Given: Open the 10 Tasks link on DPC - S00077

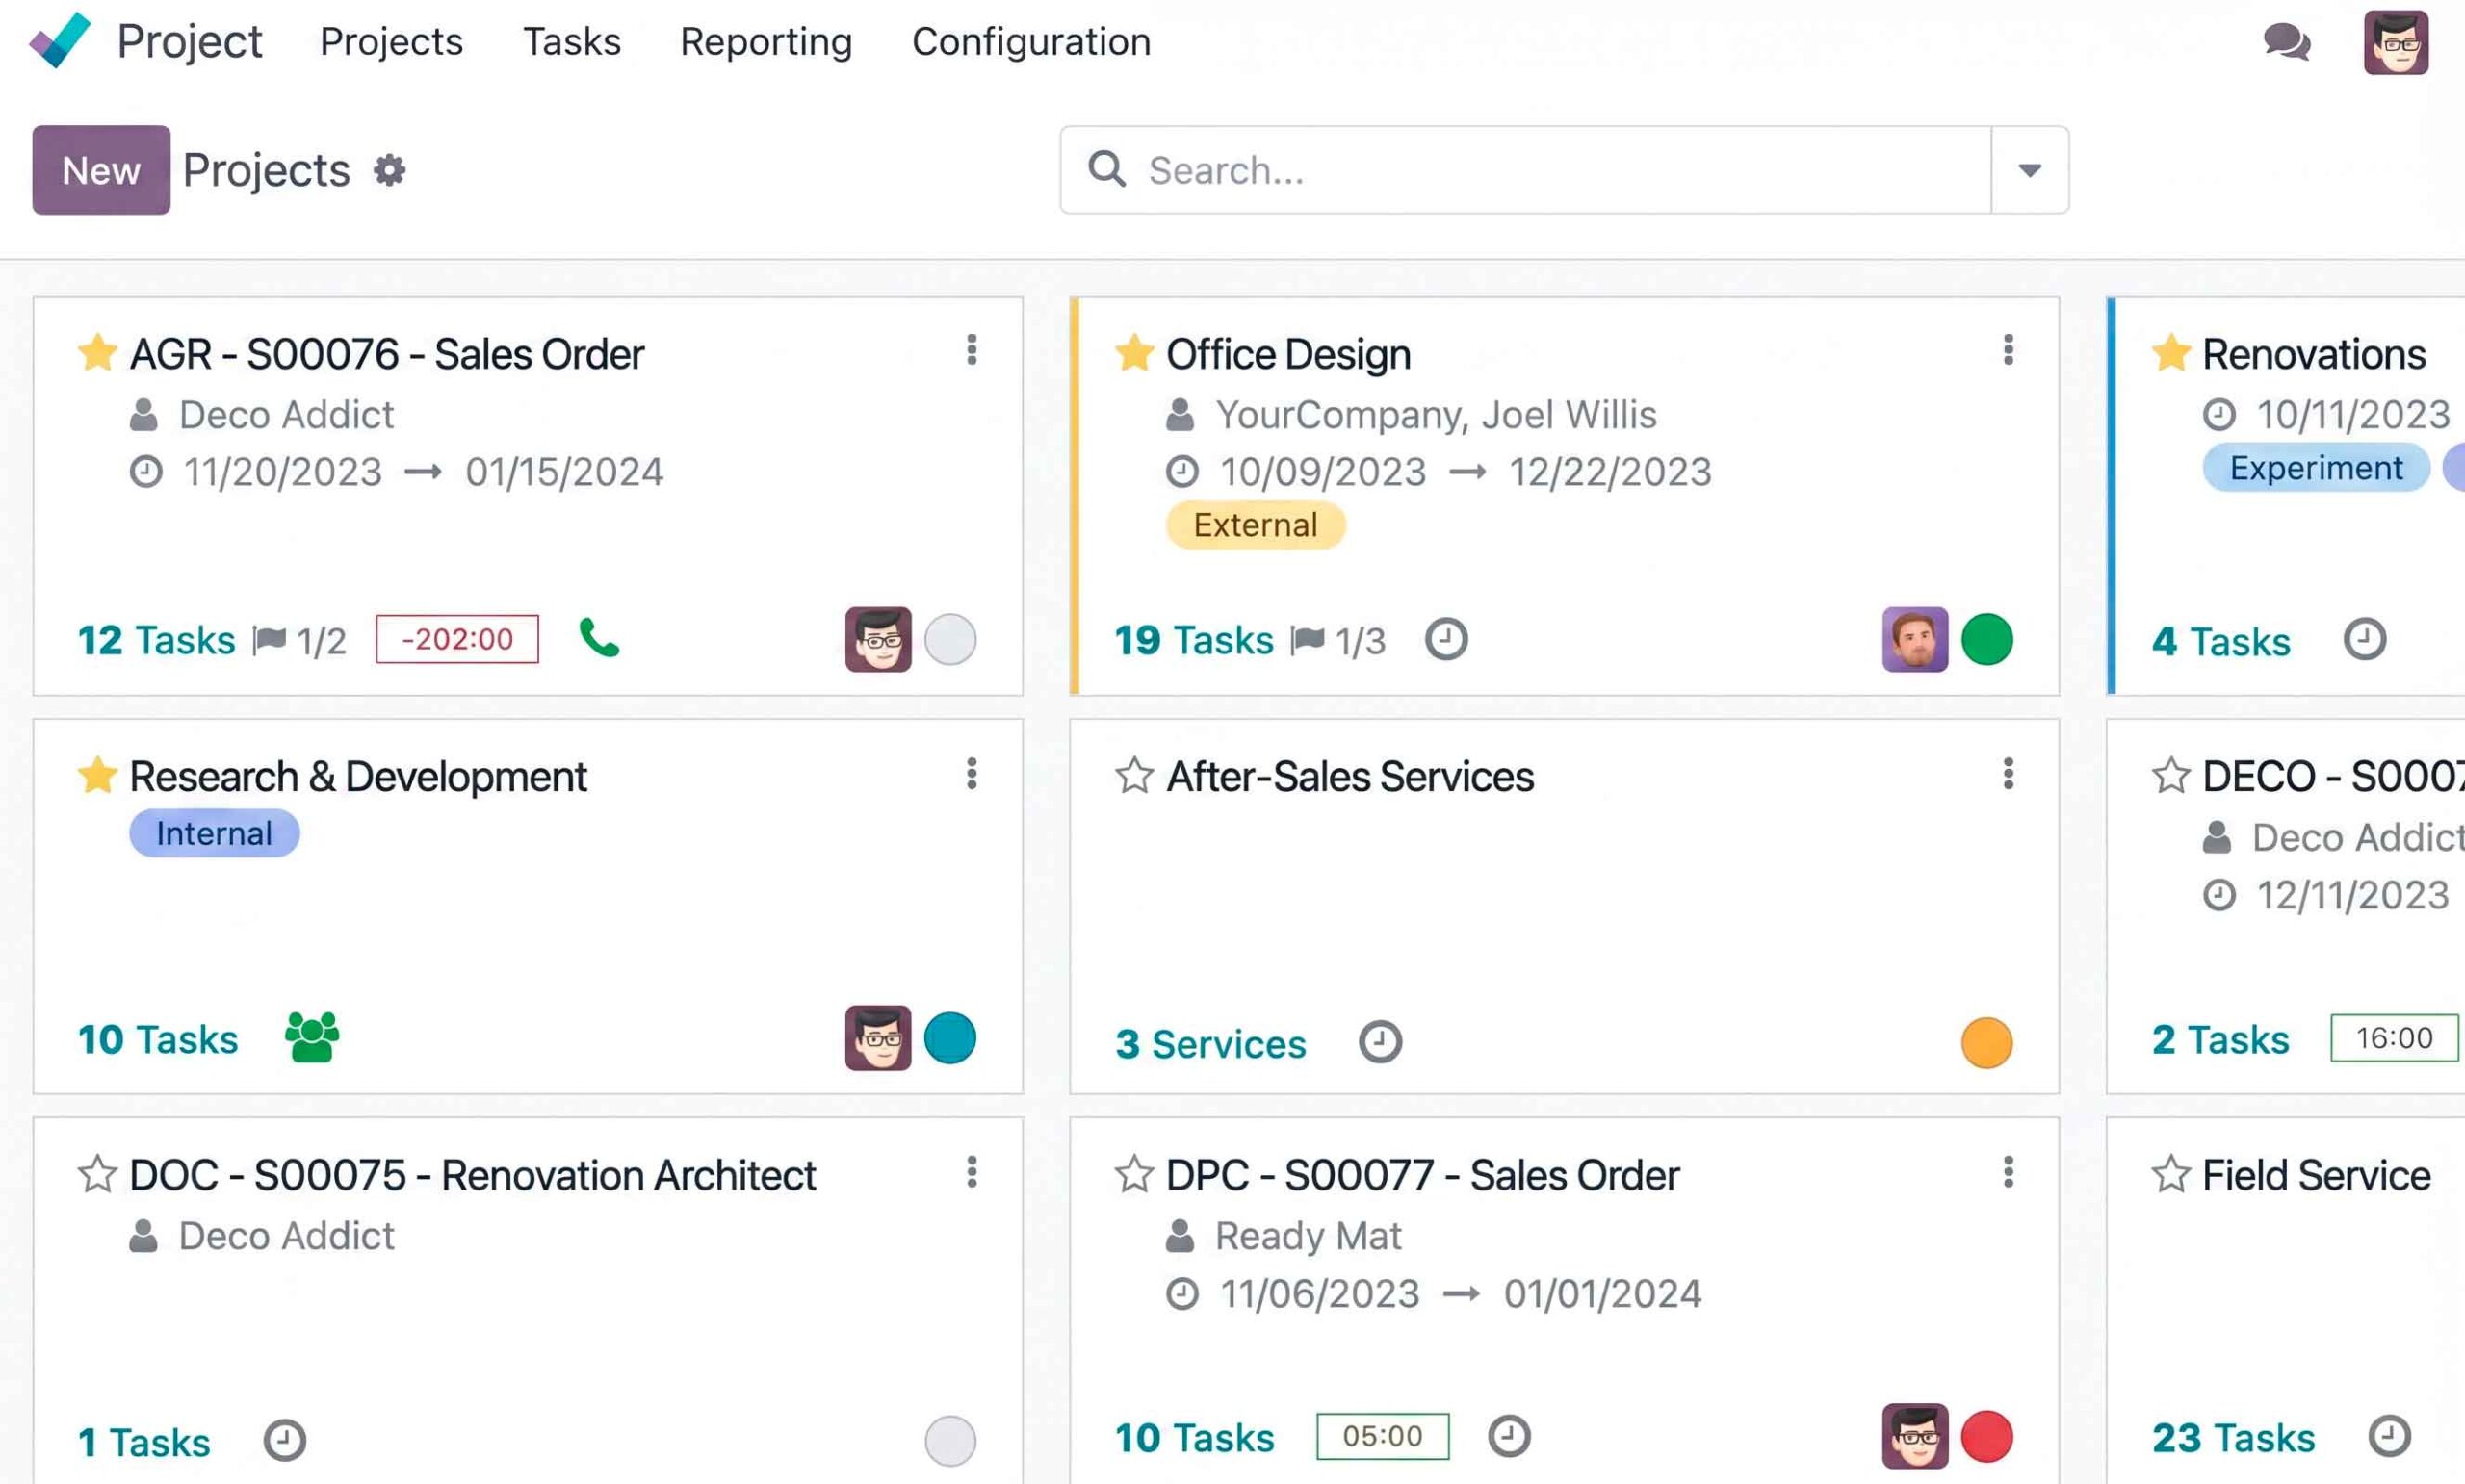Looking at the screenshot, I should [1195, 1438].
